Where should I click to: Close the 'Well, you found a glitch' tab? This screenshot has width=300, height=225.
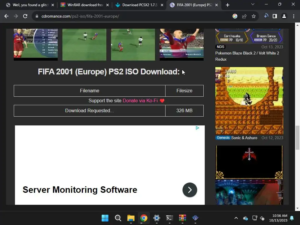point(53,5)
